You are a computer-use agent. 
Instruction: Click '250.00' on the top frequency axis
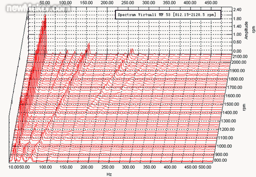pos(128,3)
